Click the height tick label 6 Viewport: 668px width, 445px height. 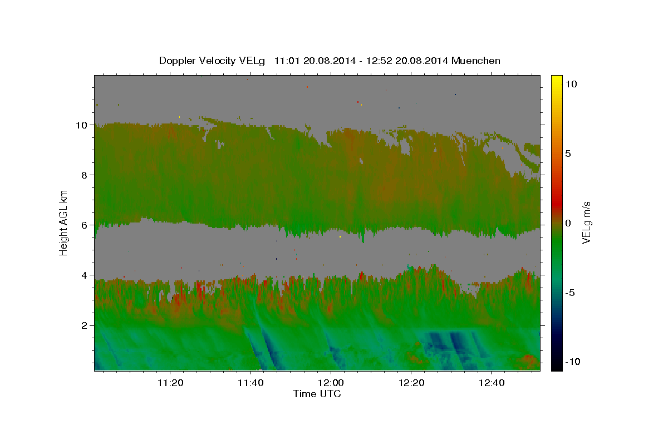tap(85, 225)
